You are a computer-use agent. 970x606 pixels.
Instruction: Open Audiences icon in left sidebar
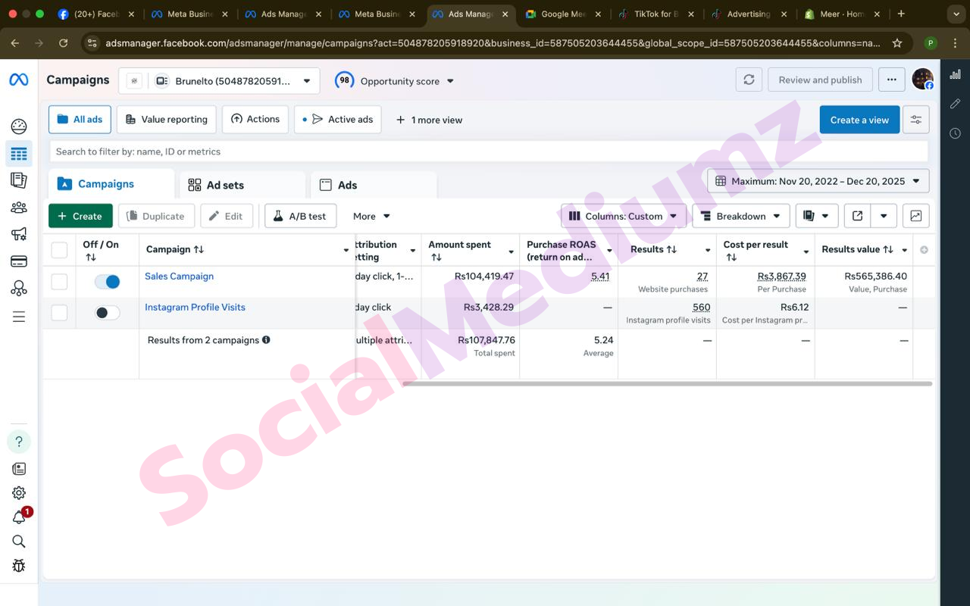(x=19, y=208)
